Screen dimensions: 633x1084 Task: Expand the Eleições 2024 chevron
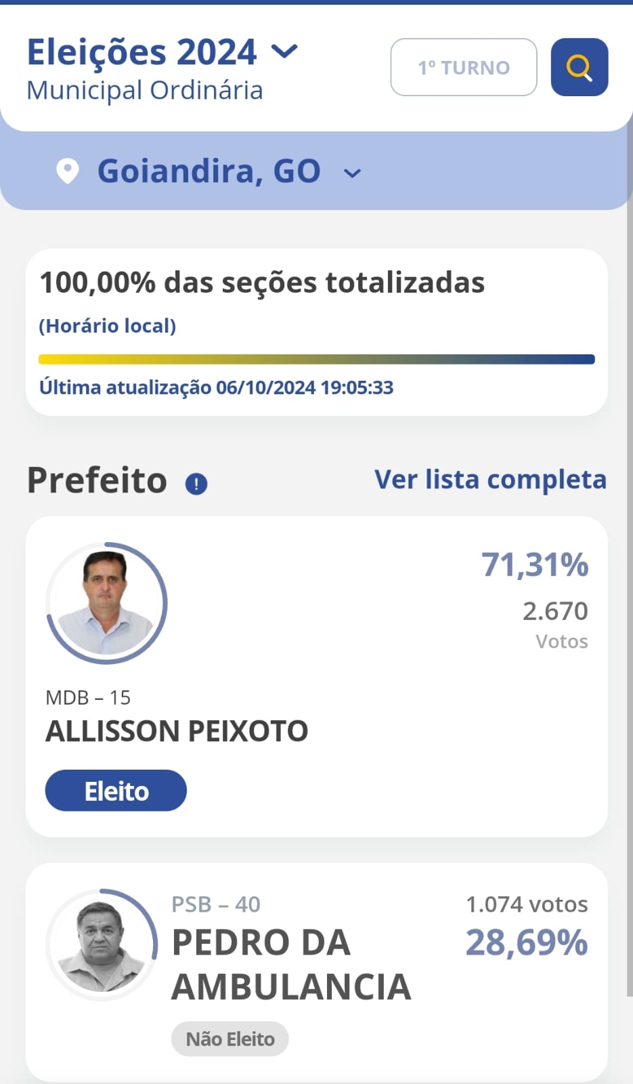click(x=284, y=51)
